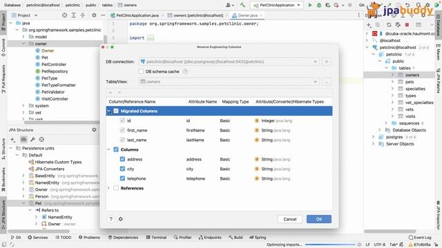Open dialog settings gear icon
Screen dimensions: 442x248
(x=121, y=219)
